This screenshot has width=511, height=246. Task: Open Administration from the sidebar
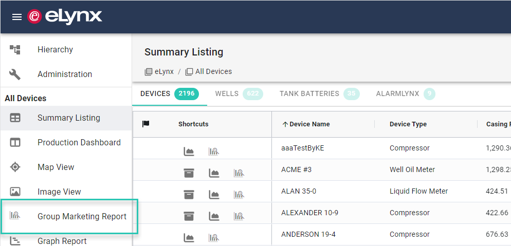66,74
